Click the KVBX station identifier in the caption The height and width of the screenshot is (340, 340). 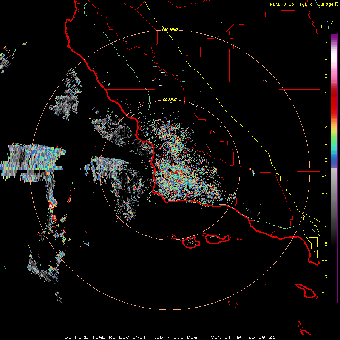pos(214,337)
